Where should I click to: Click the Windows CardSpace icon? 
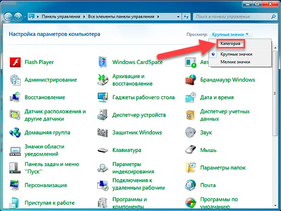pos(103,62)
